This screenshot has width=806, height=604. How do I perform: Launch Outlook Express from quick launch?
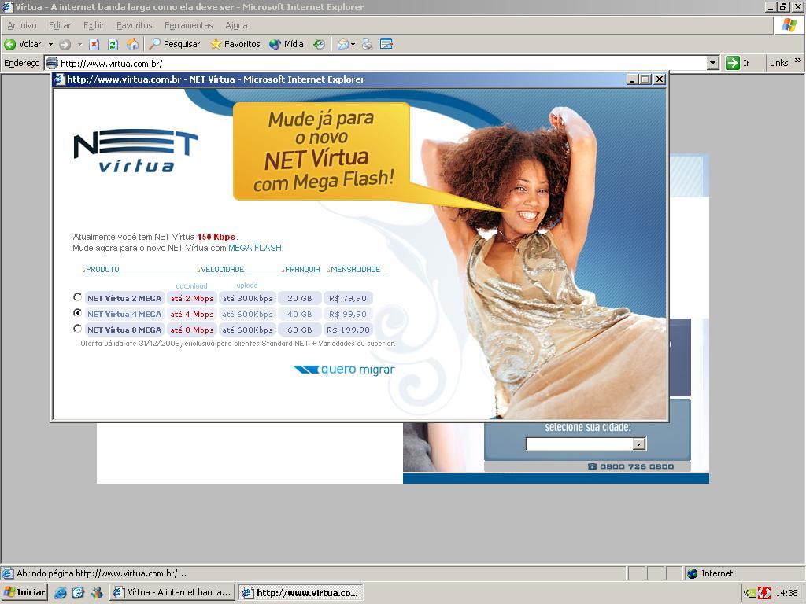(78, 593)
